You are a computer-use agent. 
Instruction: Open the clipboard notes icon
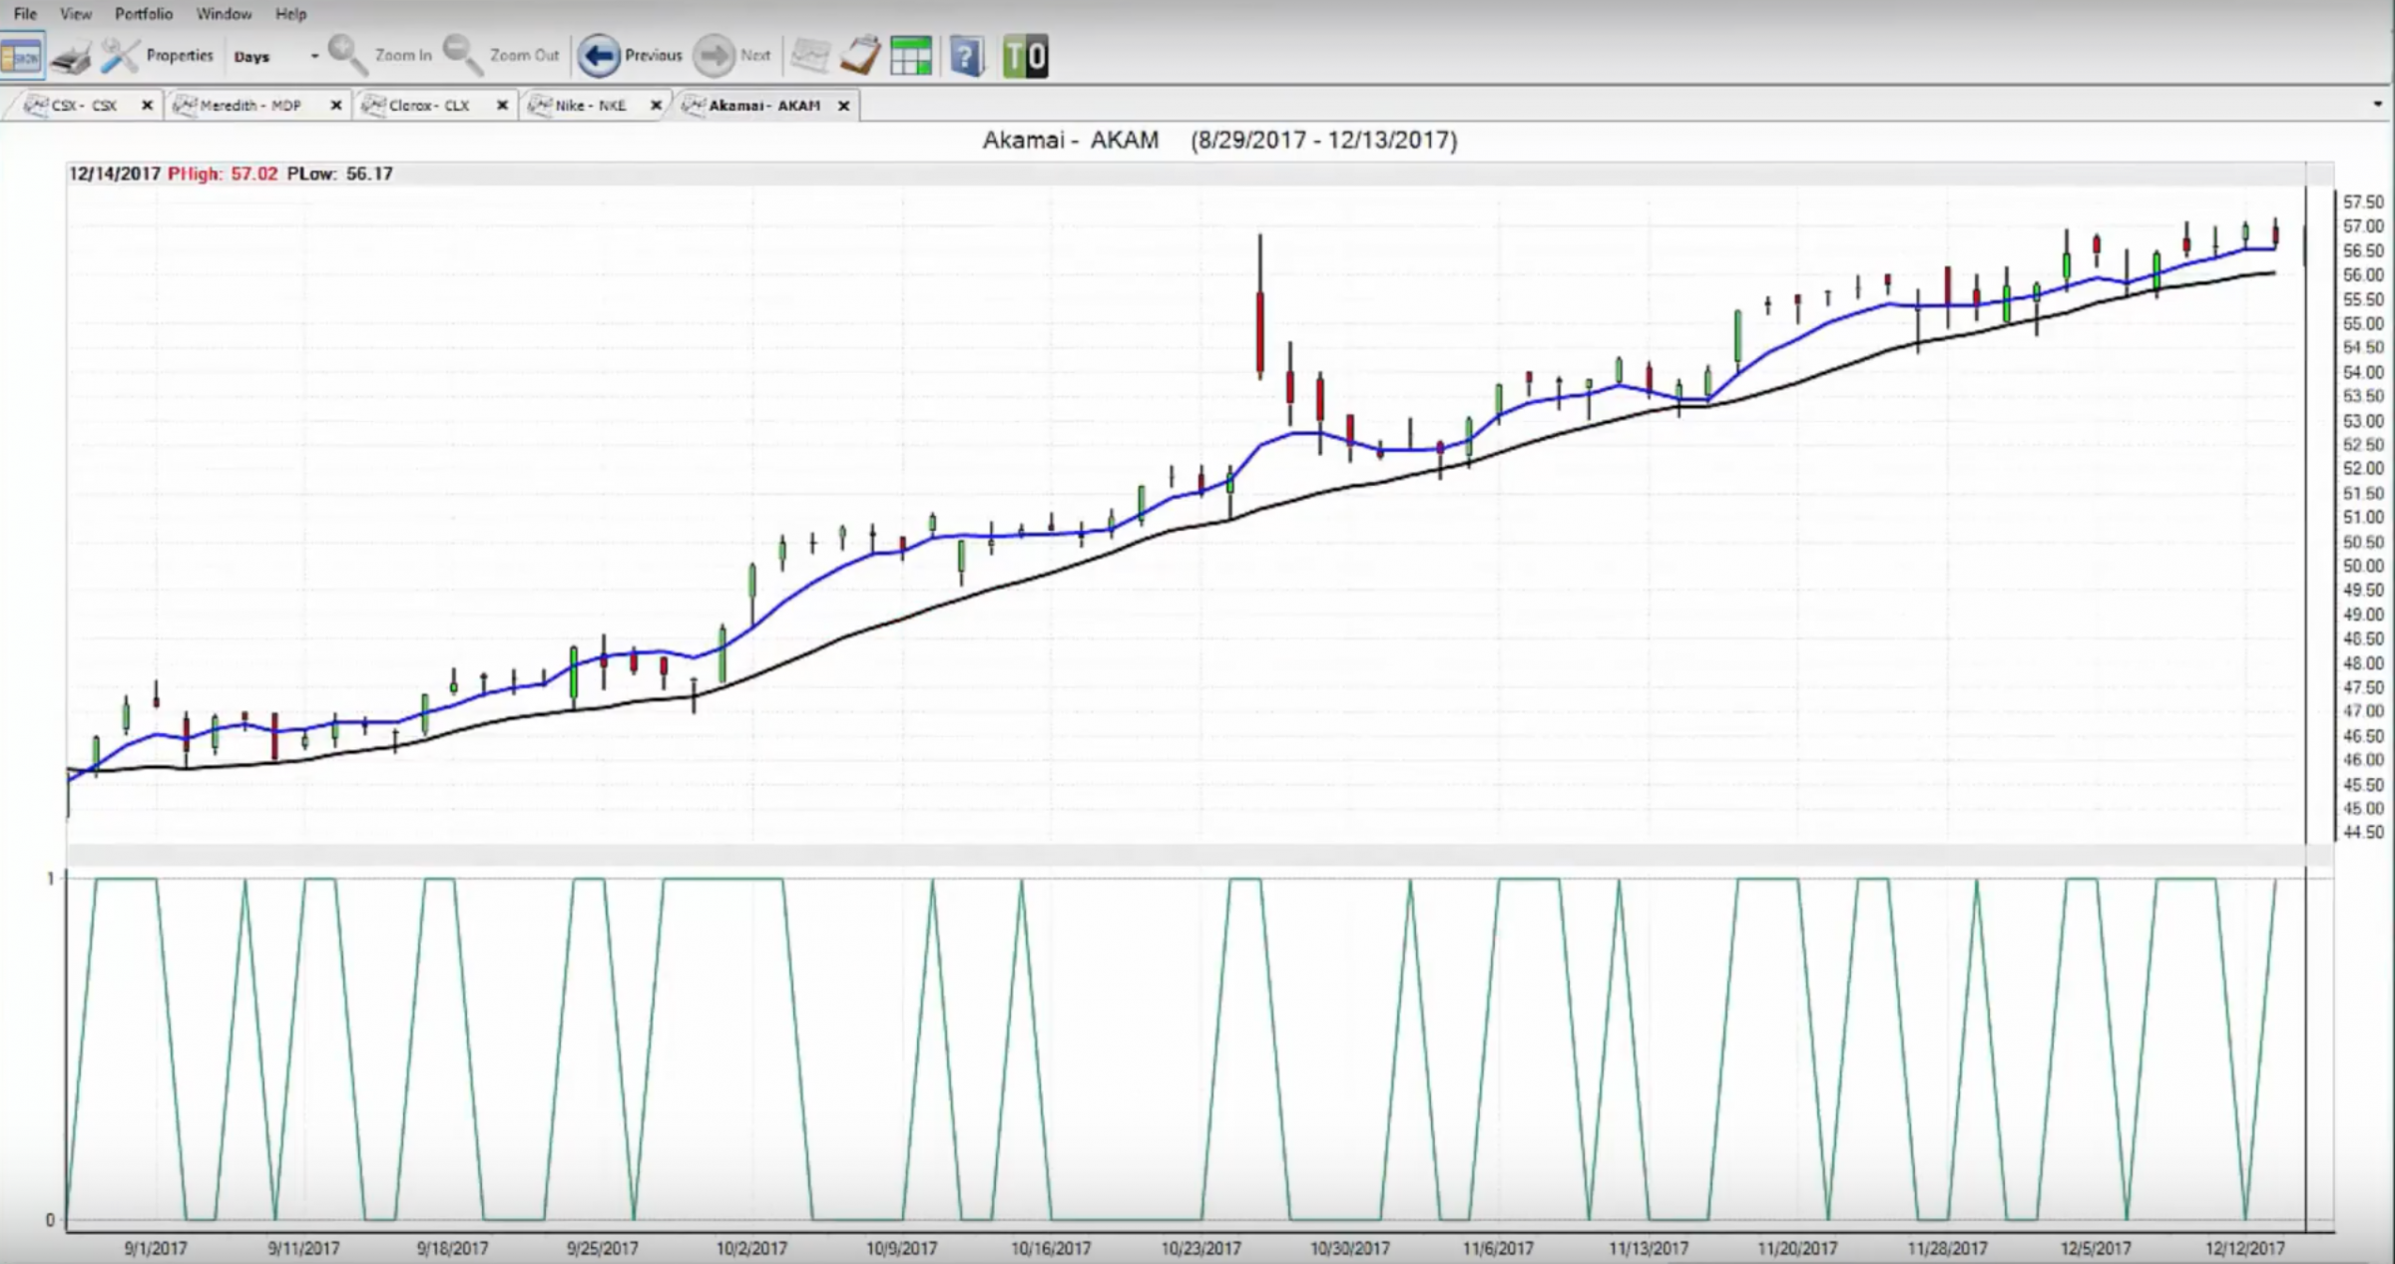coord(860,56)
